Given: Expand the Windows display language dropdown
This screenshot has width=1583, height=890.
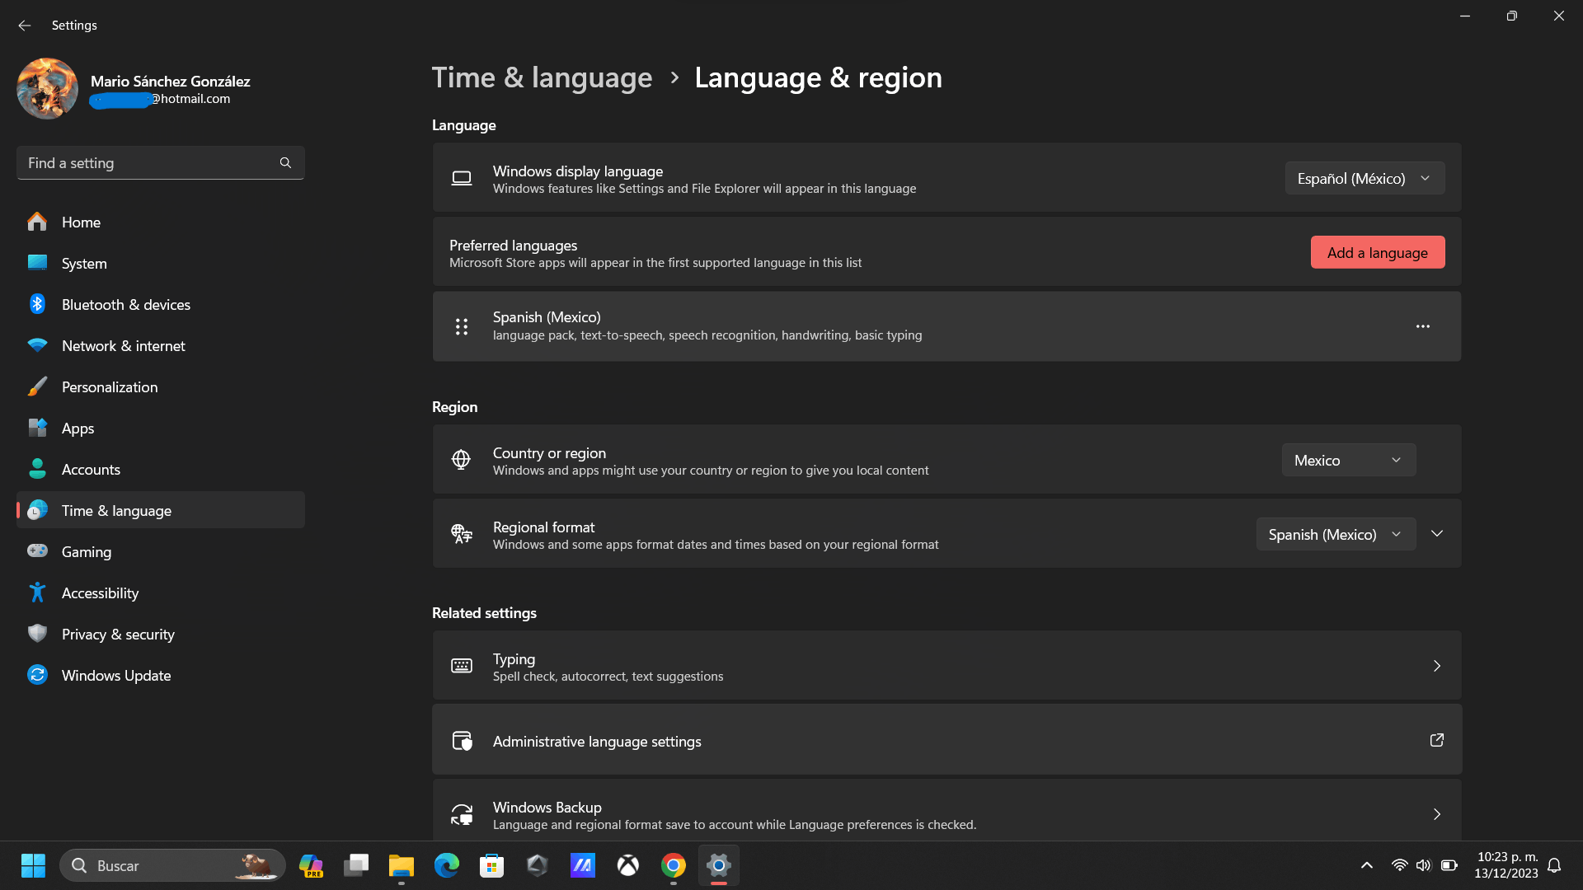Looking at the screenshot, I should click(x=1362, y=177).
